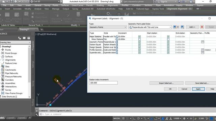Screen dimensions: 216x121
Task: Open the Surfaces menu
Action: click(x=65, y=5)
